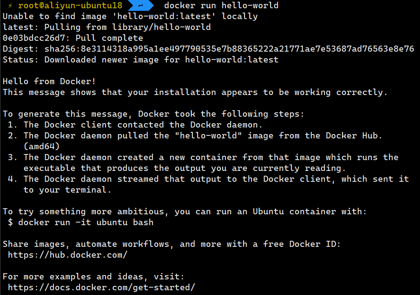Click the 'Hello from Docker!' line
Viewport: 420px width, 295px height.
pyautogui.click(x=49, y=81)
